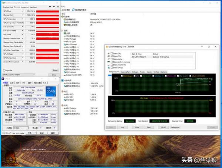Open GPU Load sensor dropdown arrow
222x168 pixels.
point(23,34)
